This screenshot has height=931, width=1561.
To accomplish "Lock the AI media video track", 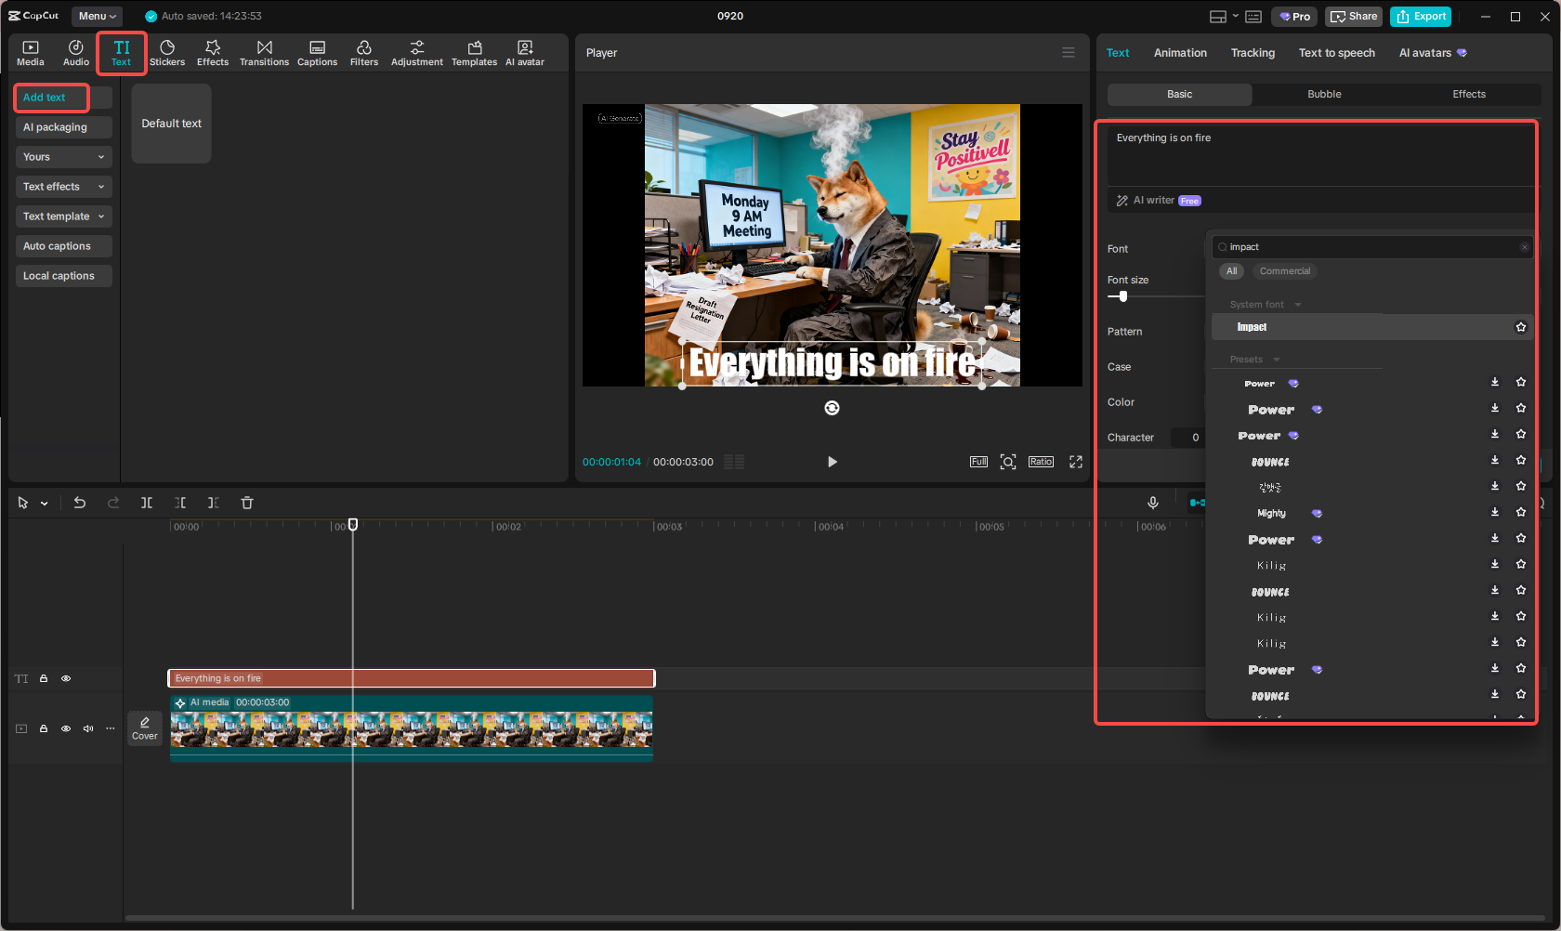I will click(44, 728).
